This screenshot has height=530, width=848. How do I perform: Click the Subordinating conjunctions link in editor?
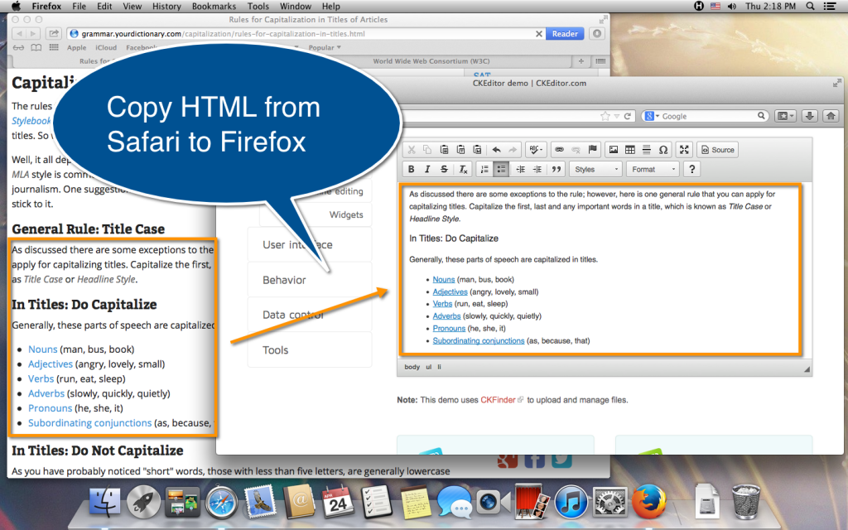coord(479,340)
